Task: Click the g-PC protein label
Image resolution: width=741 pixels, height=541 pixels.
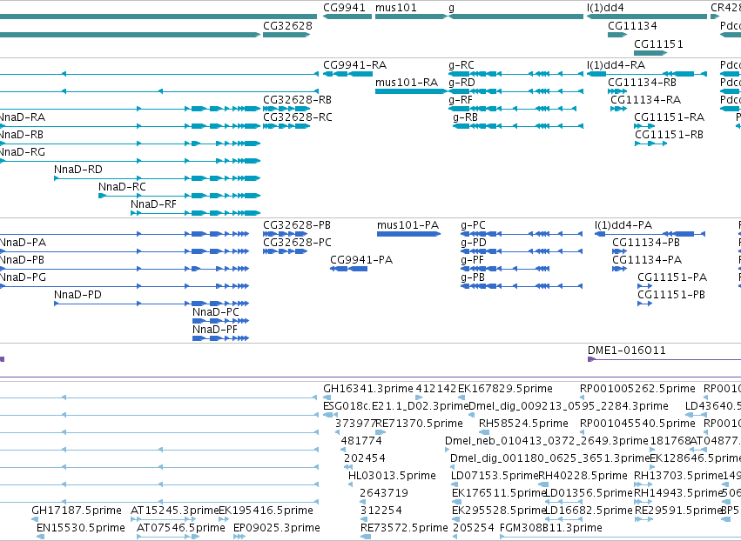Action: point(473,225)
